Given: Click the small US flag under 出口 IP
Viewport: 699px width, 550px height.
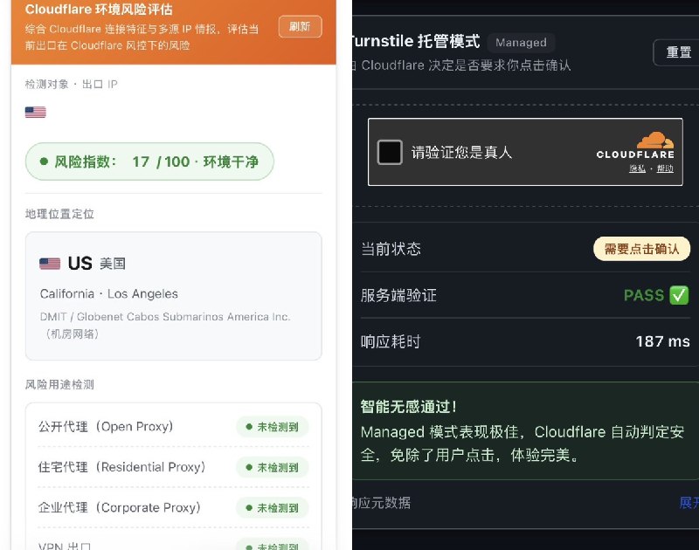Looking at the screenshot, I should pyautogui.click(x=36, y=113).
